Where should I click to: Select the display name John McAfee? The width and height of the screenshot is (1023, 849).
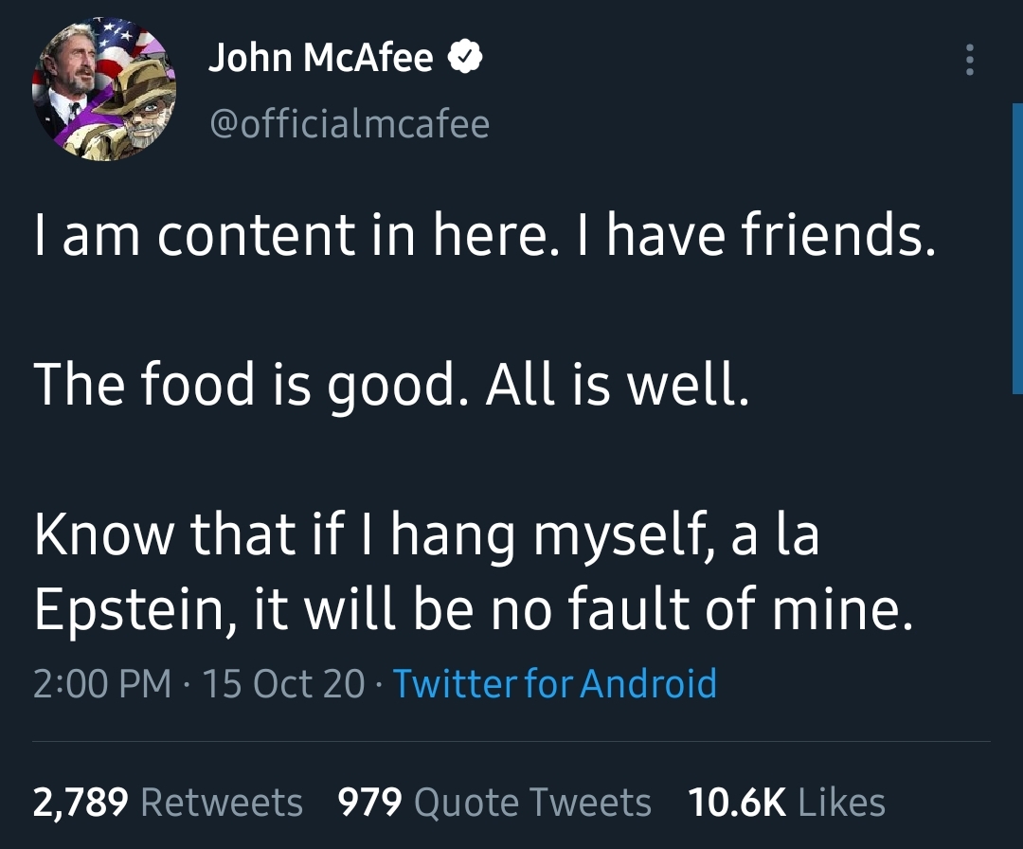(321, 57)
